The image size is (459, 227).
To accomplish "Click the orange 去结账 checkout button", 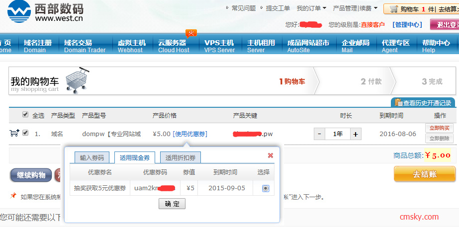I will [x=425, y=174].
